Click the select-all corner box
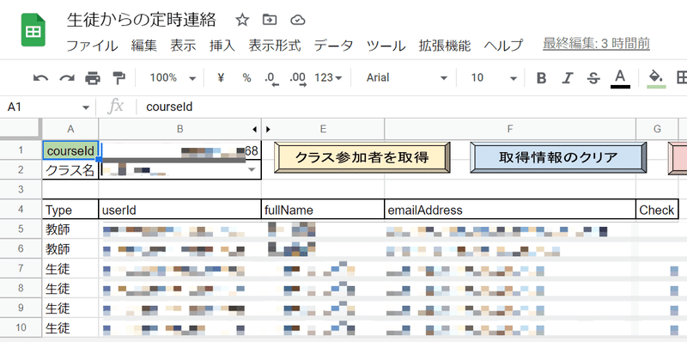The image size is (687, 342). [x=21, y=129]
